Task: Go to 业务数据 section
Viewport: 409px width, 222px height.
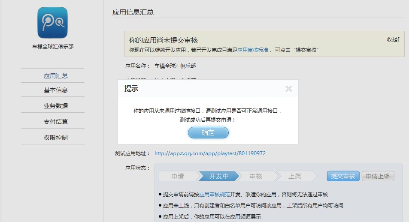Action: tap(55, 106)
